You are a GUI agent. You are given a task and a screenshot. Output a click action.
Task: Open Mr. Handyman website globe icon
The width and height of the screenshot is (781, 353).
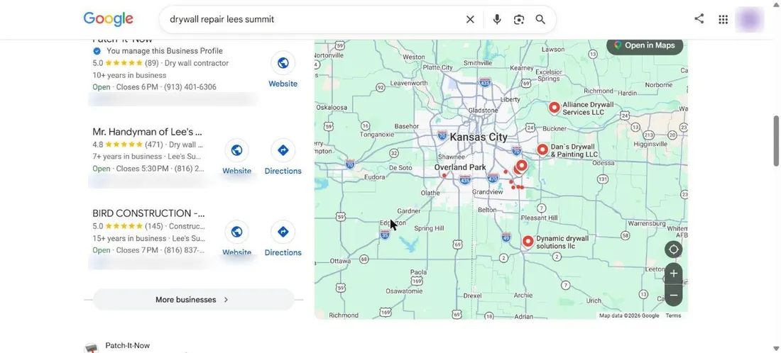[x=236, y=150]
